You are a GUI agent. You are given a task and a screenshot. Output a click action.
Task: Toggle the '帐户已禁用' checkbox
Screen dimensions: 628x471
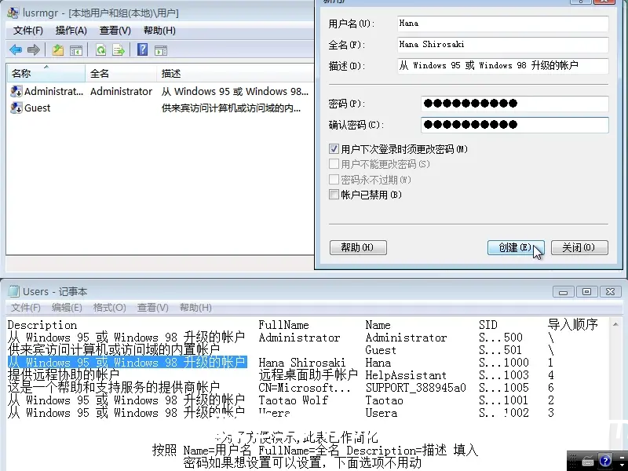(x=334, y=194)
